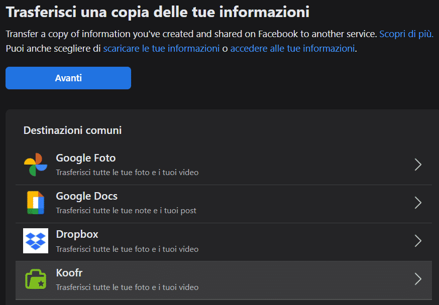Open the Koofr row chevron arrow
This screenshot has height=305, width=439.
[x=418, y=279]
